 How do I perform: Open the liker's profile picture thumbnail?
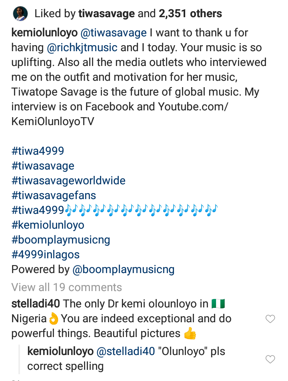(20, 14)
